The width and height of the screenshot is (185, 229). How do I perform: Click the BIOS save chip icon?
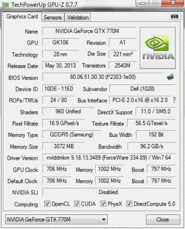pyautogui.click(x=170, y=77)
